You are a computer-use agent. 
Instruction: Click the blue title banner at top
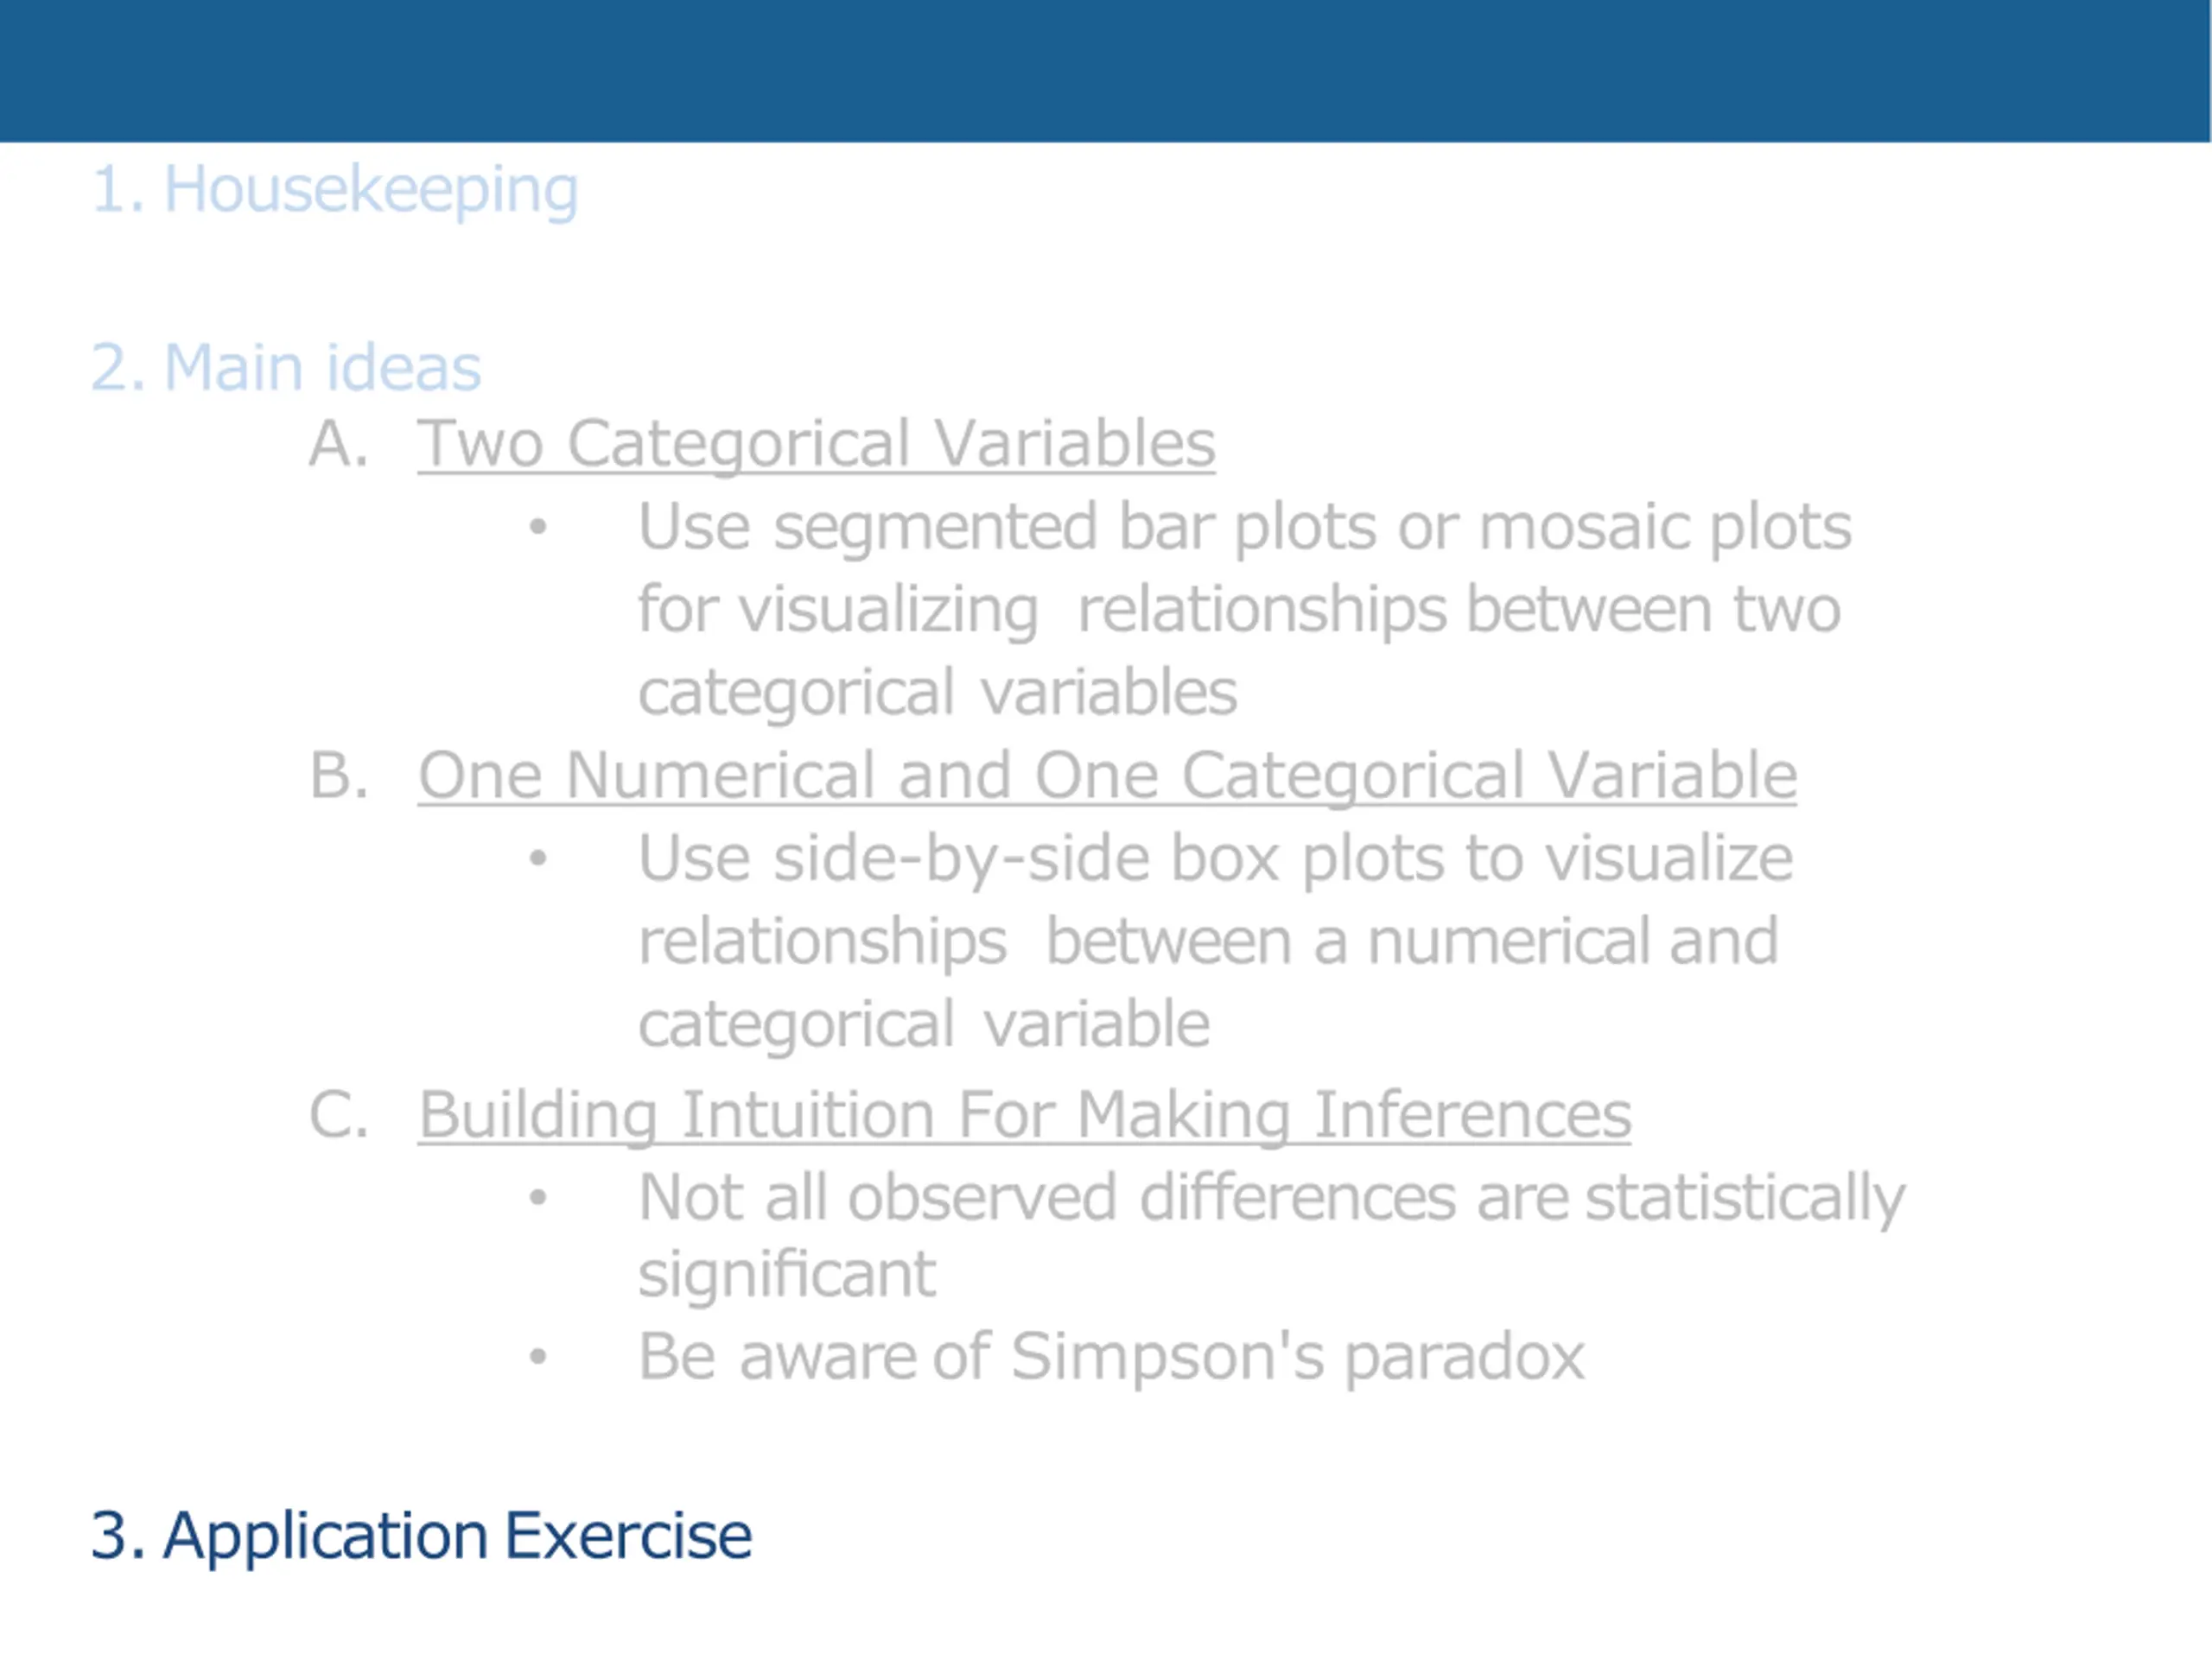point(1105,71)
